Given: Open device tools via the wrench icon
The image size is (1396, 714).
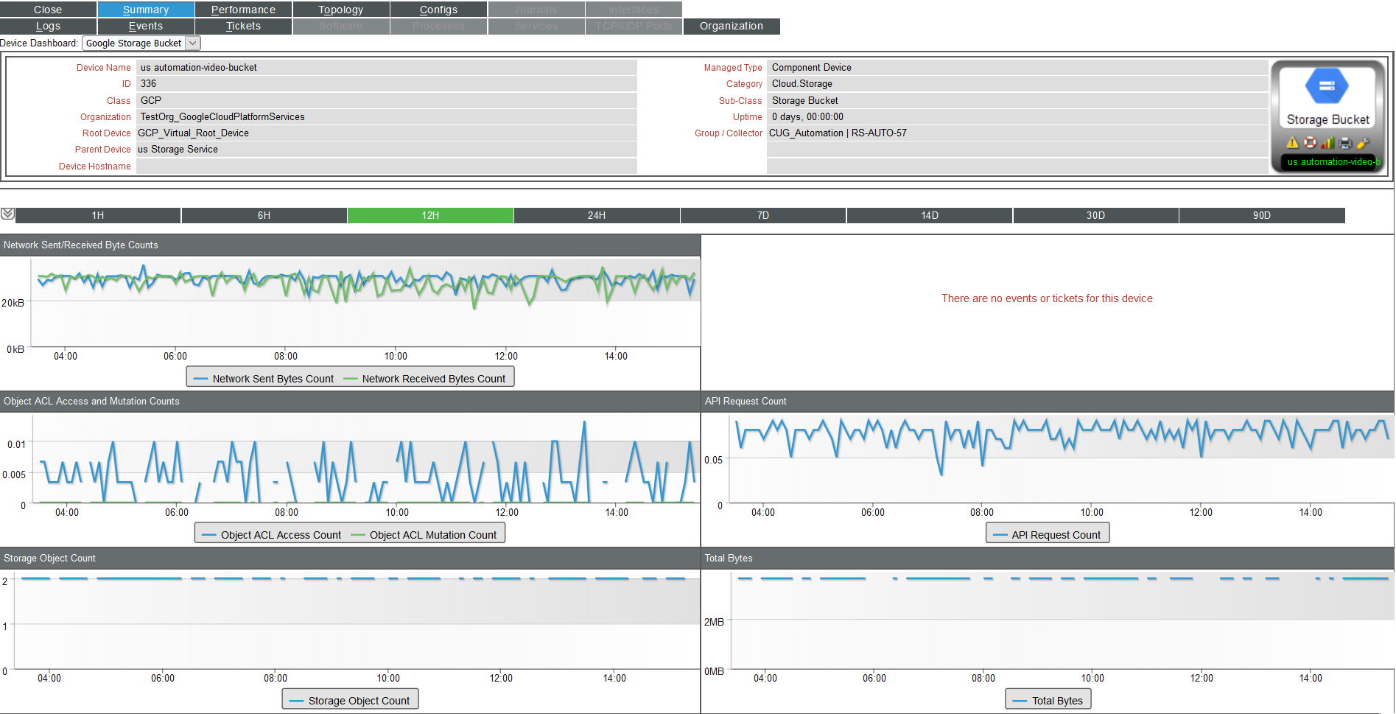Looking at the screenshot, I should [x=1361, y=143].
